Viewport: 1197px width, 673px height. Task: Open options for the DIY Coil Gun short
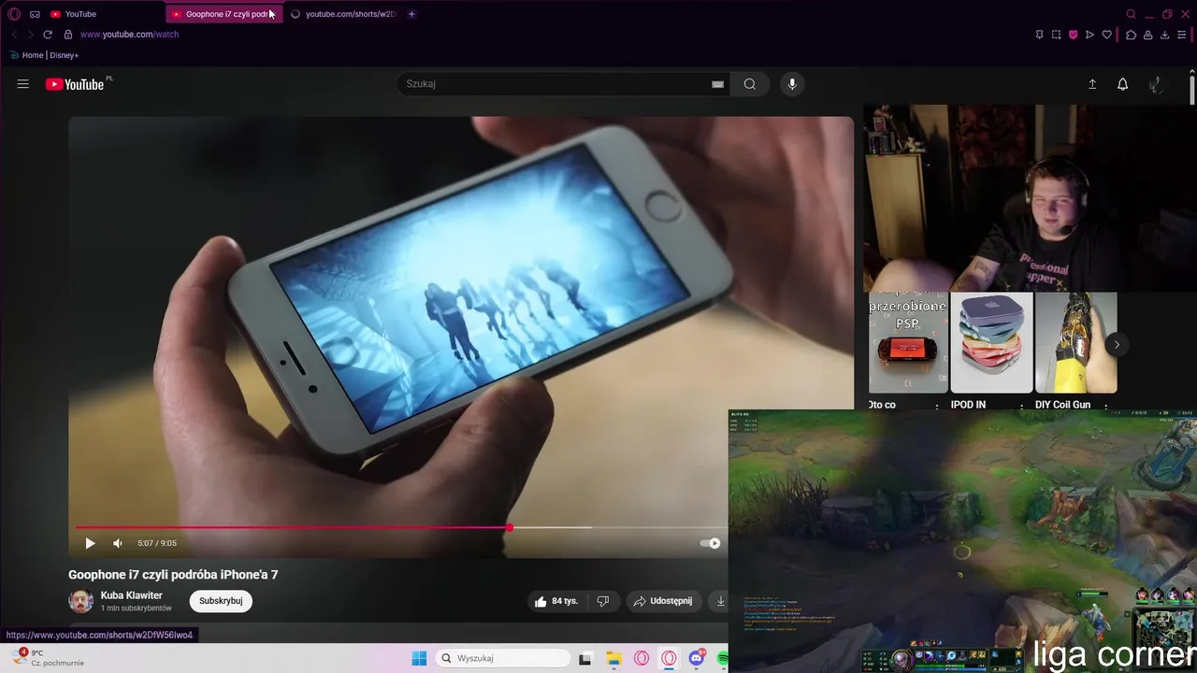(1105, 406)
